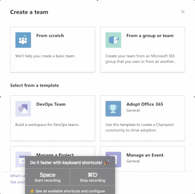The width and height of the screenshot is (195, 194).
Task: Select the Adopt Office 365 title
Action: 145,104
